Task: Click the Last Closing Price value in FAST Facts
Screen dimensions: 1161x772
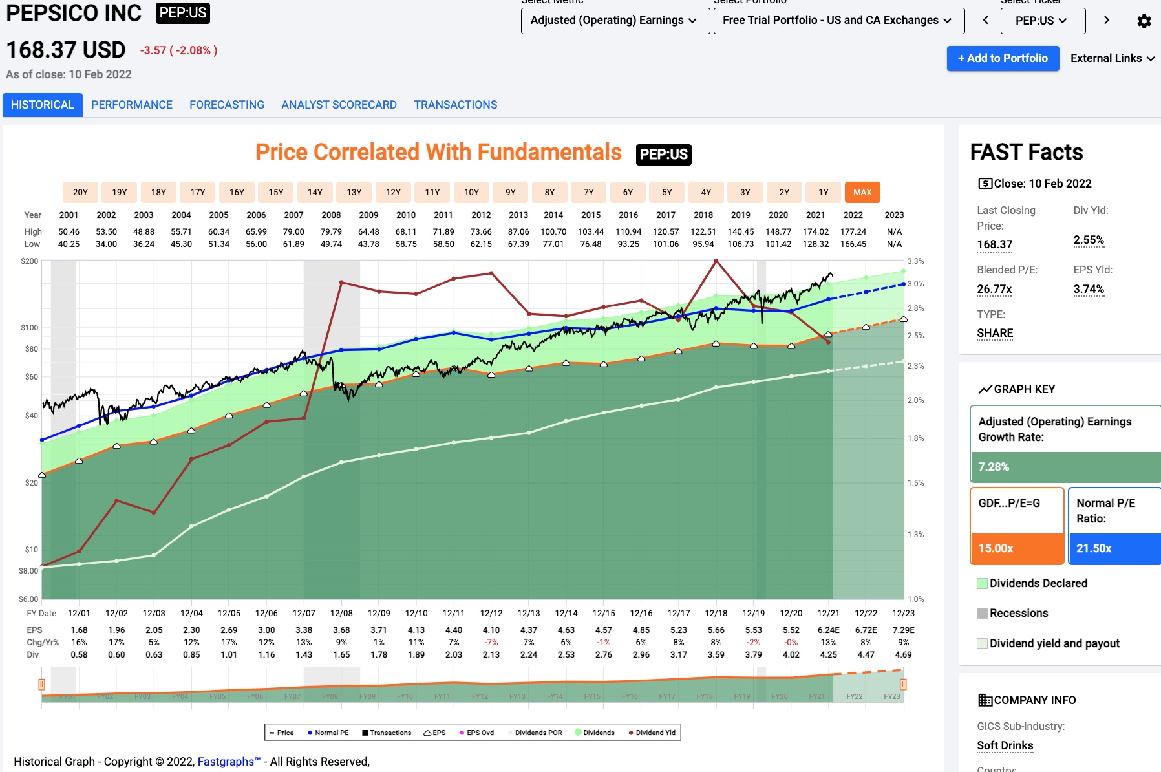Action: coord(994,244)
